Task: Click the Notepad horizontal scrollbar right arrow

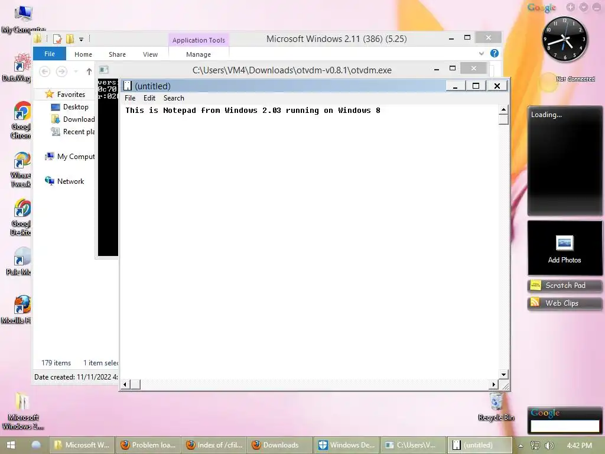Action: pos(493,384)
